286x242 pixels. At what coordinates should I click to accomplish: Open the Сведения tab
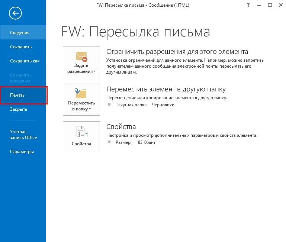[x=23, y=32]
